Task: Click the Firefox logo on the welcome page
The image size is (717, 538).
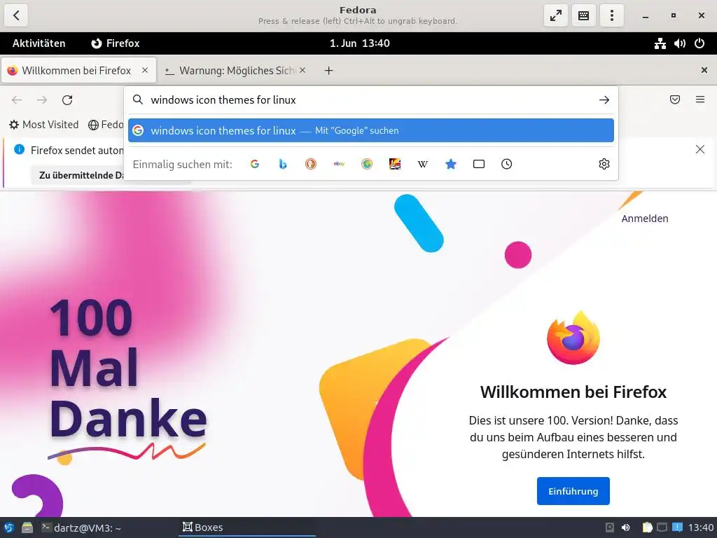Action: 573,338
